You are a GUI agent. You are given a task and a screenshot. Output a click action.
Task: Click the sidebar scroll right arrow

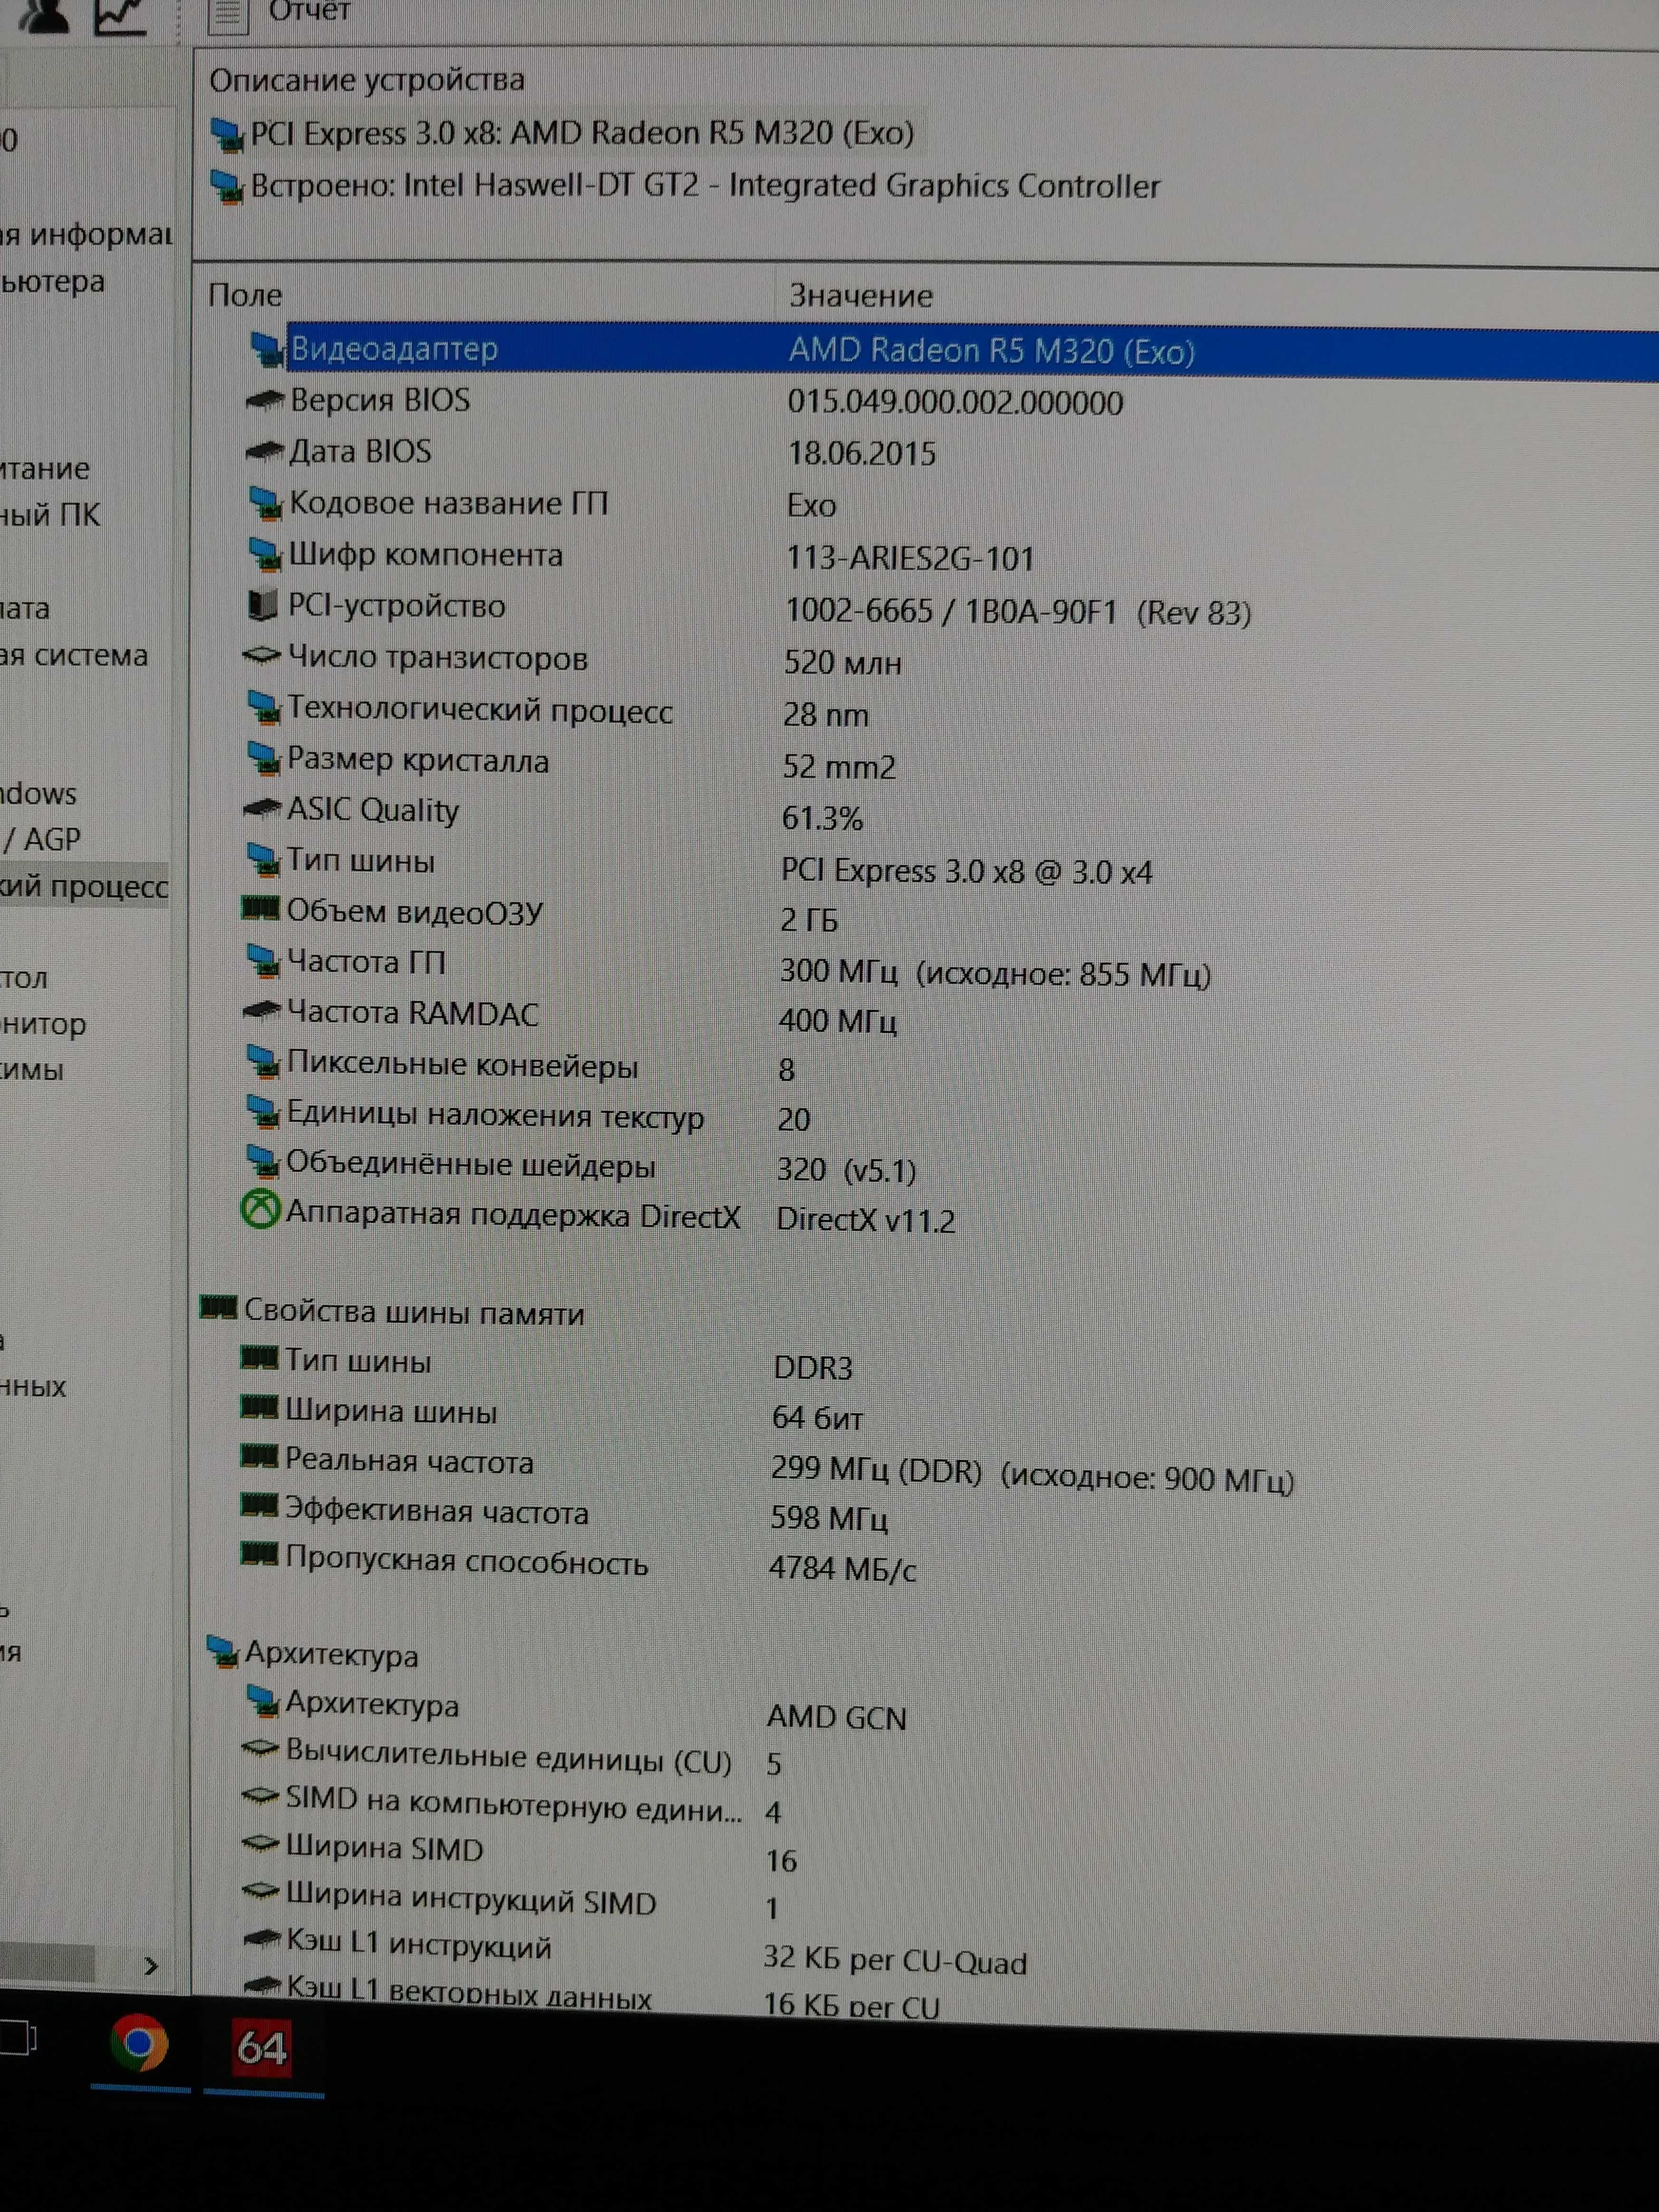point(150,1966)
